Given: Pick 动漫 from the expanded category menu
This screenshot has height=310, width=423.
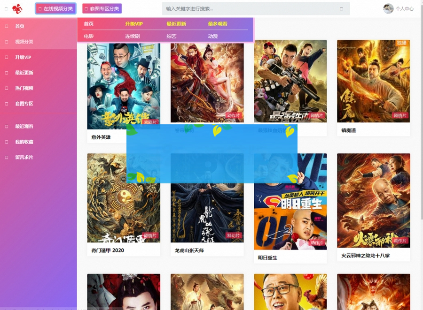Looking at the screenshot, I should coord(213,35).
